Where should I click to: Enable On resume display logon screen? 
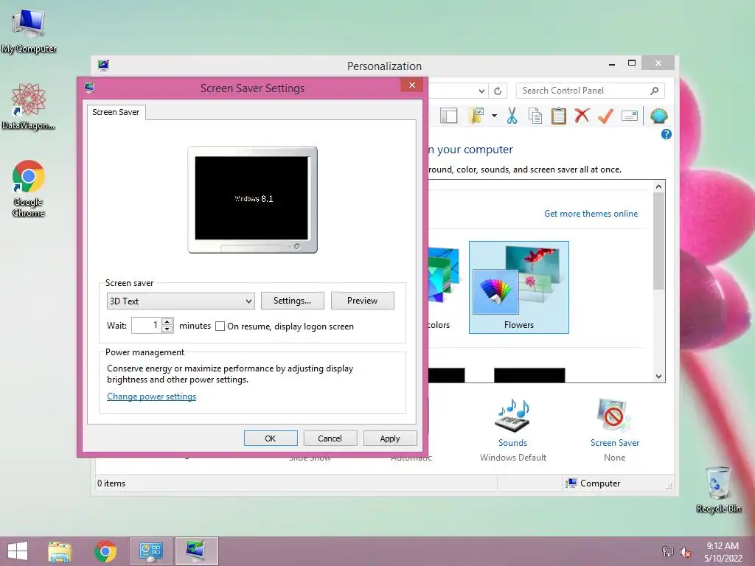coord(220,326)
